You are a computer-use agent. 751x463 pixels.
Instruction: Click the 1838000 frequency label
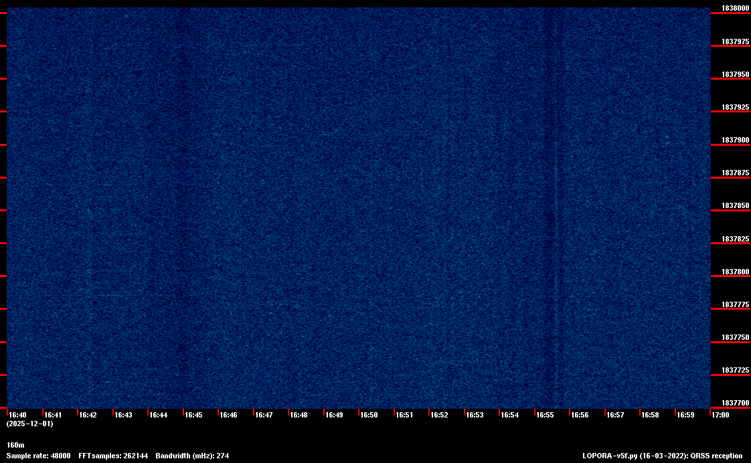point(735,8)
